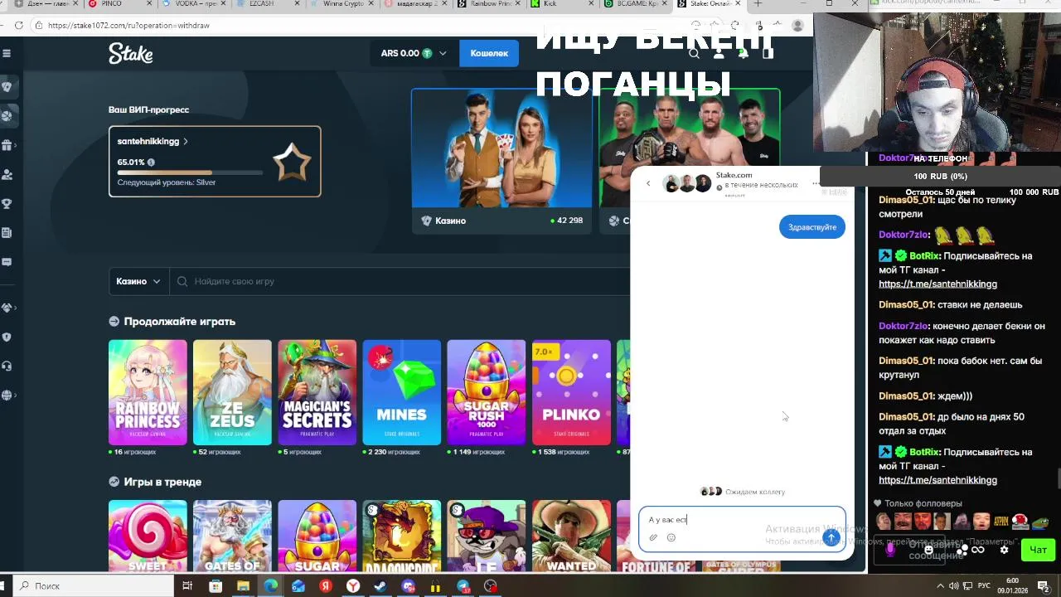
Task: Click the affiliate people icon in left sidebar
Action: click(x=7, y=174)
